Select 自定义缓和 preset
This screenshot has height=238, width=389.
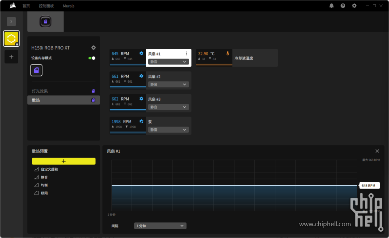tap(49, 169)
